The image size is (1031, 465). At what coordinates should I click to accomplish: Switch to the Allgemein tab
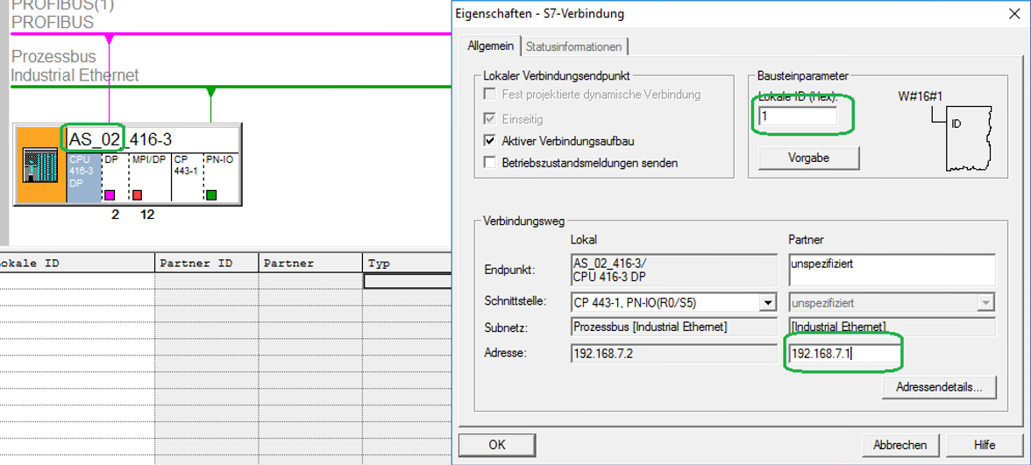tap(491, 46)
